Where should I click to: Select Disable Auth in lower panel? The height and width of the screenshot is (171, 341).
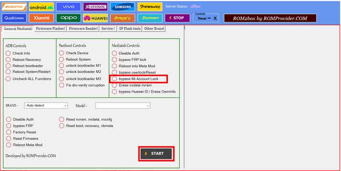20,119
